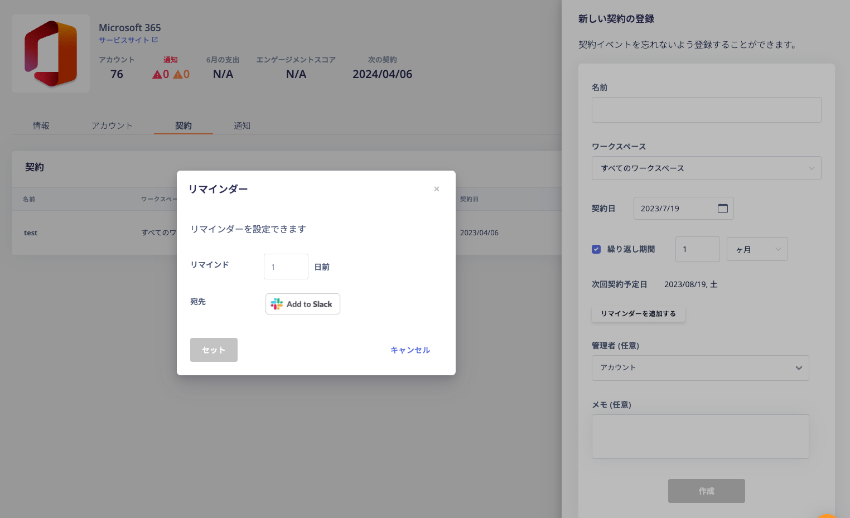Viewport: 850px width, 518px height.
Task: Select the test contract row name
Action: click(x=31, y=233)
